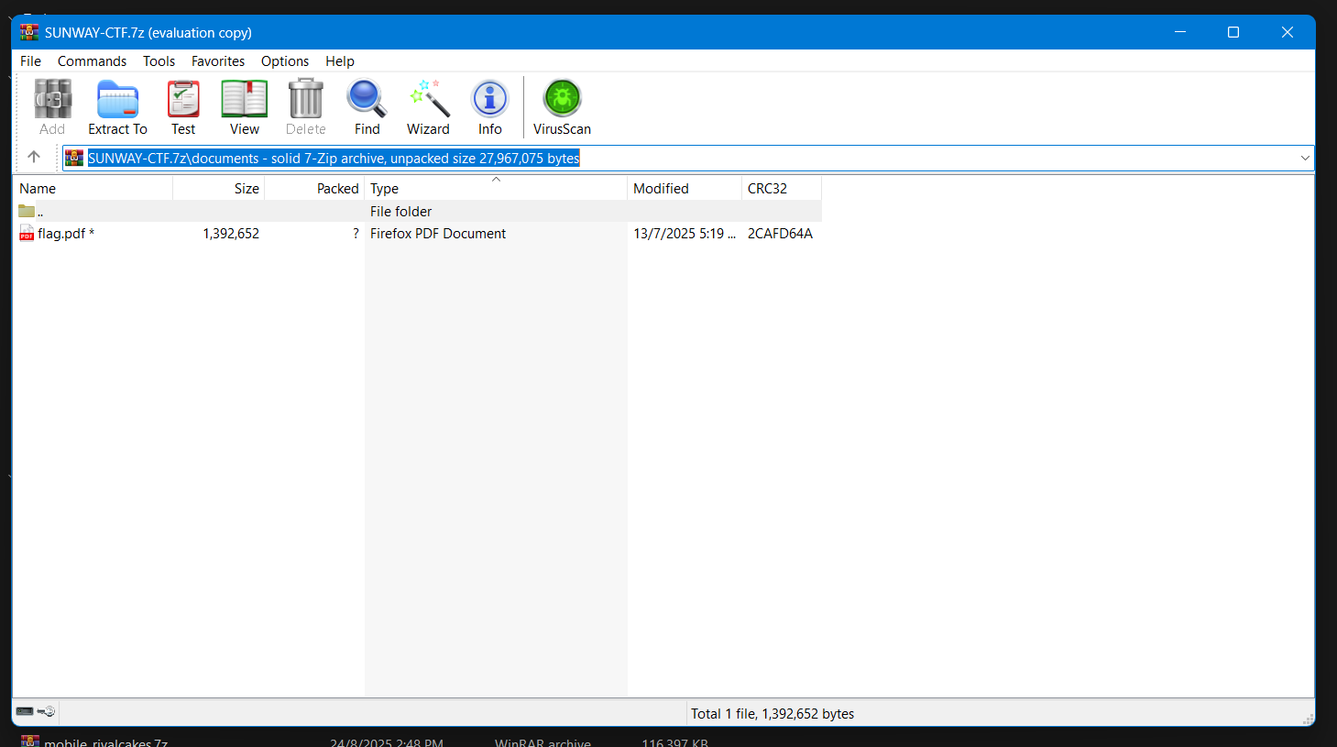The width and height of the screenshot is (1337, 747).
Task: Maximize the WinRAR window
Action: (x=1233, y=32)
